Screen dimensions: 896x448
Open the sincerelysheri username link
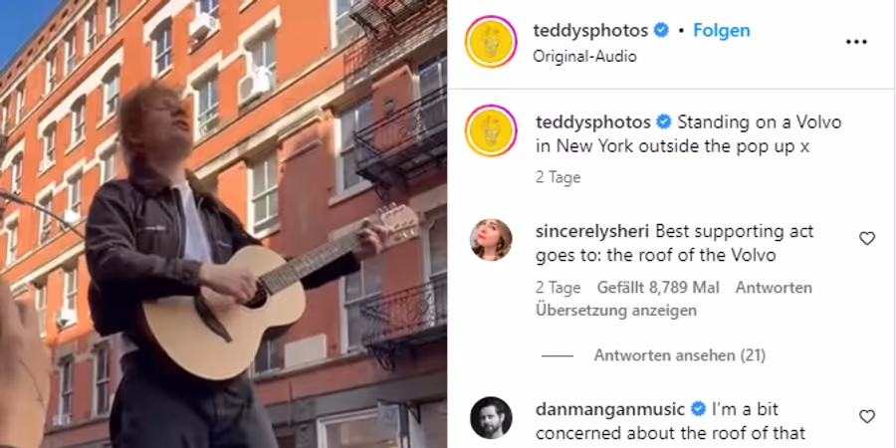tap(592, 231)
